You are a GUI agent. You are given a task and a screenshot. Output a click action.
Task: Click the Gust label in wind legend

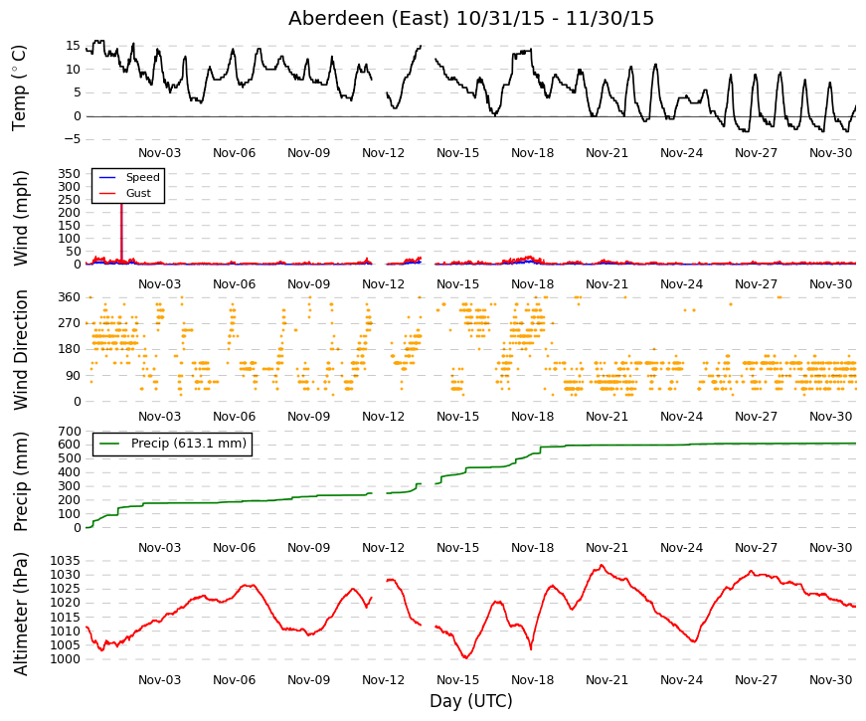(138, 193)
